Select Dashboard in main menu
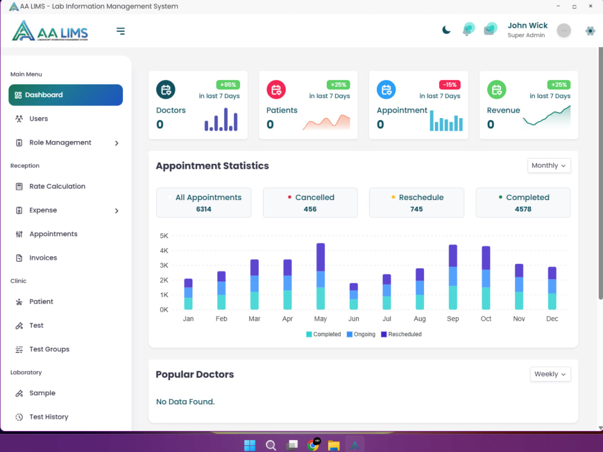Viewport: 603px width, 452px height. pyautogui.click(x=66, y=95)
